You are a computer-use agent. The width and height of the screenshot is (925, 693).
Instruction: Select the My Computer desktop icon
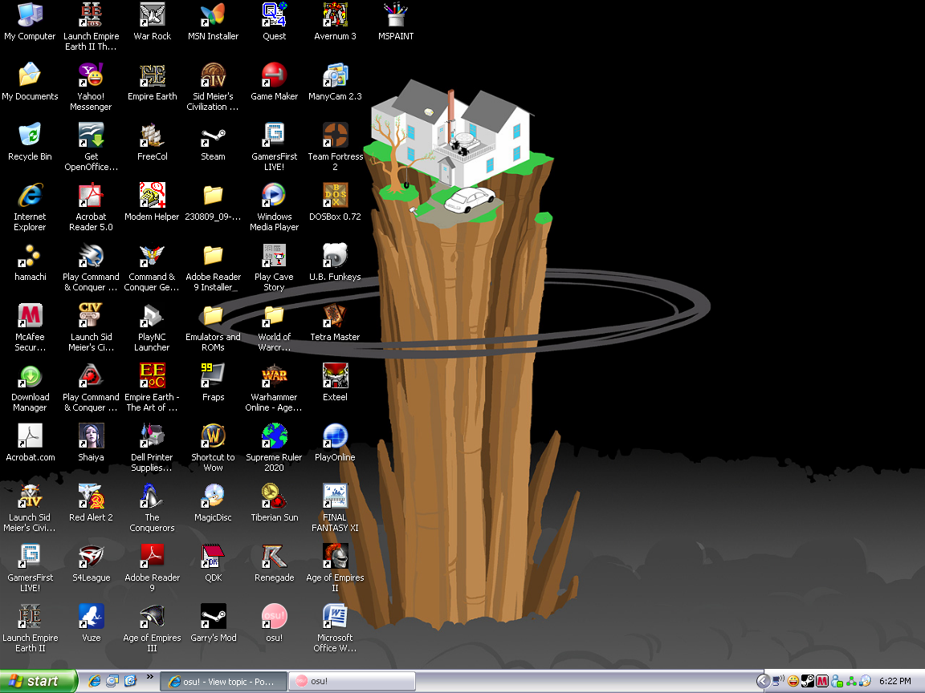coord(30,22)
